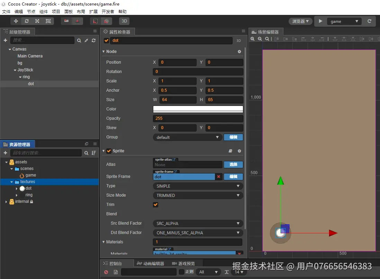Select the Move transform tool

point(16,21)
